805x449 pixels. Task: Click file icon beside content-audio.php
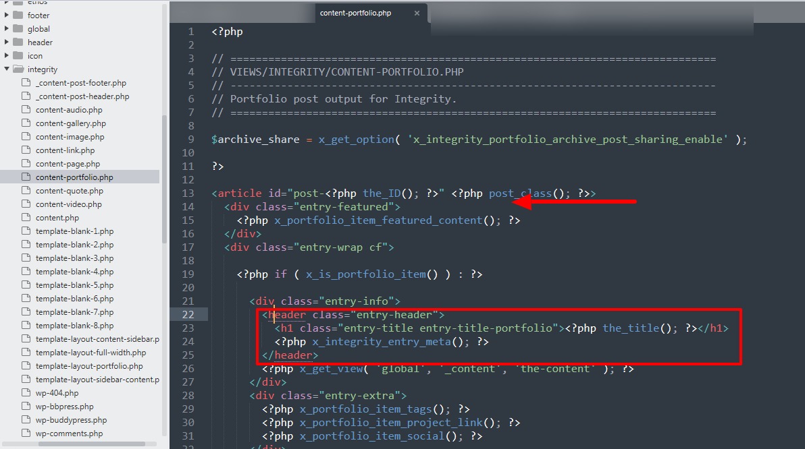coord(26,109)
